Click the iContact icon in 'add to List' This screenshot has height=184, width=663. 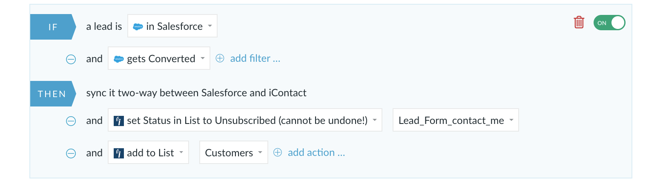119,153
